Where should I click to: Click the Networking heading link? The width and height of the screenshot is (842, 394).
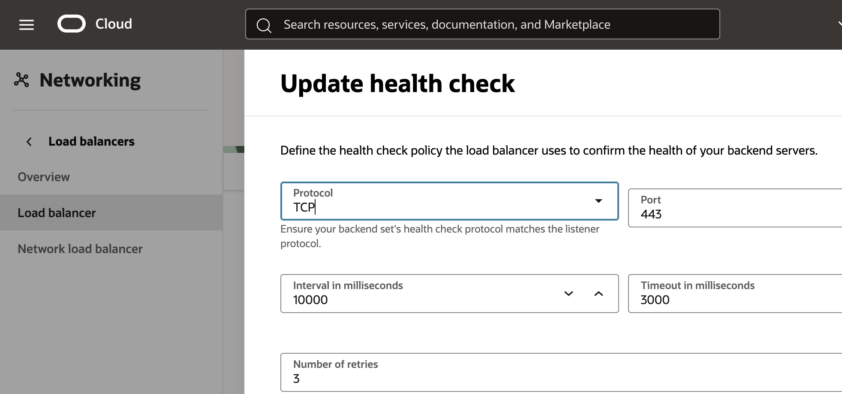(90, 80)
